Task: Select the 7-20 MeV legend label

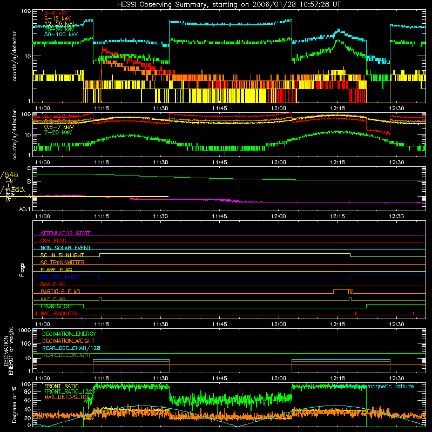Action: [x=58, y=132]
